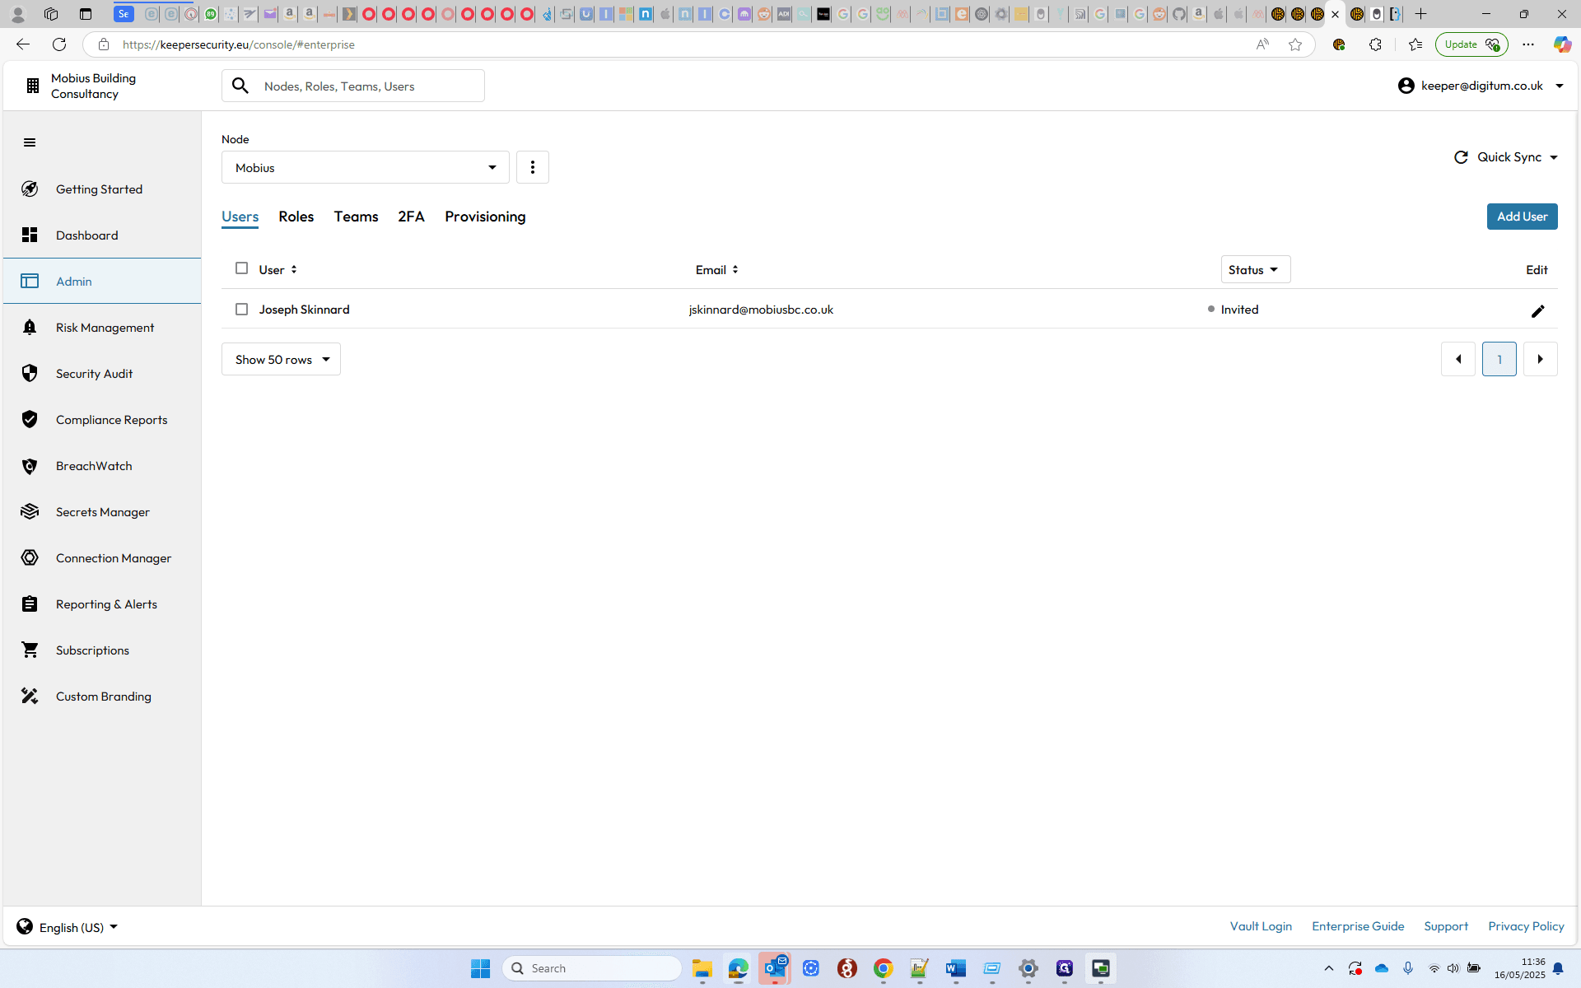Open File Explorer from taskbar
Viewport: 1581px width, 988px height.
[702, 968]
